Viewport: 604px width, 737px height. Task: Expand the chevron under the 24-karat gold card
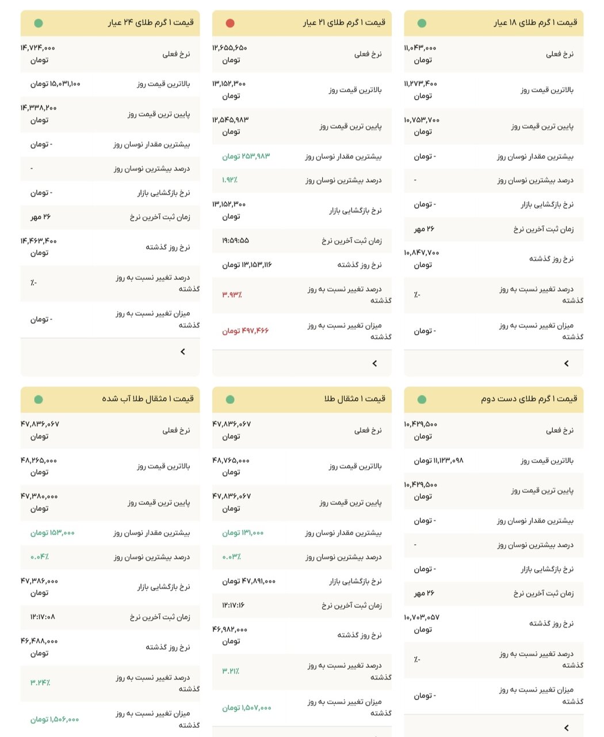click(x=183, y=351)
